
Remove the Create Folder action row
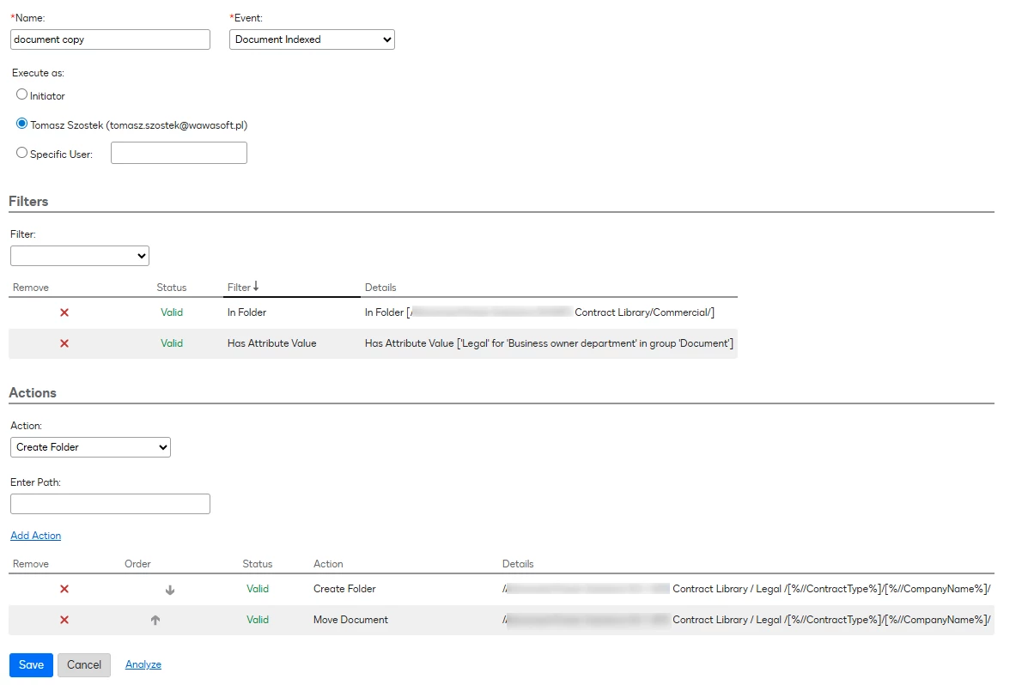(64, 590)
